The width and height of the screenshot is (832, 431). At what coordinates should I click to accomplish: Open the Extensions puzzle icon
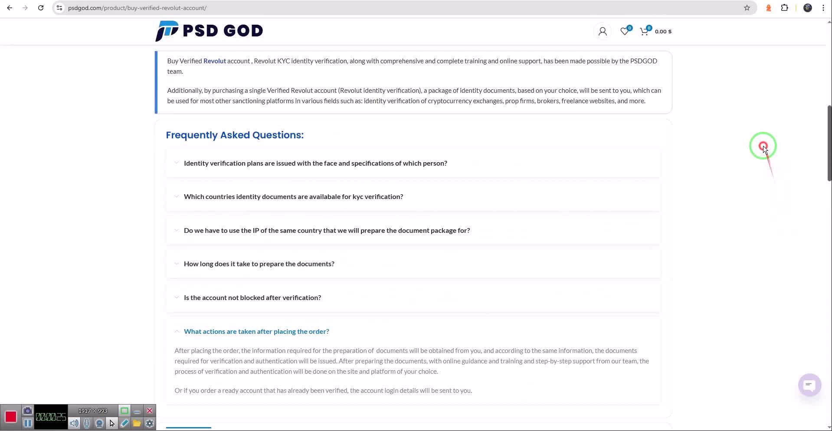784,8
